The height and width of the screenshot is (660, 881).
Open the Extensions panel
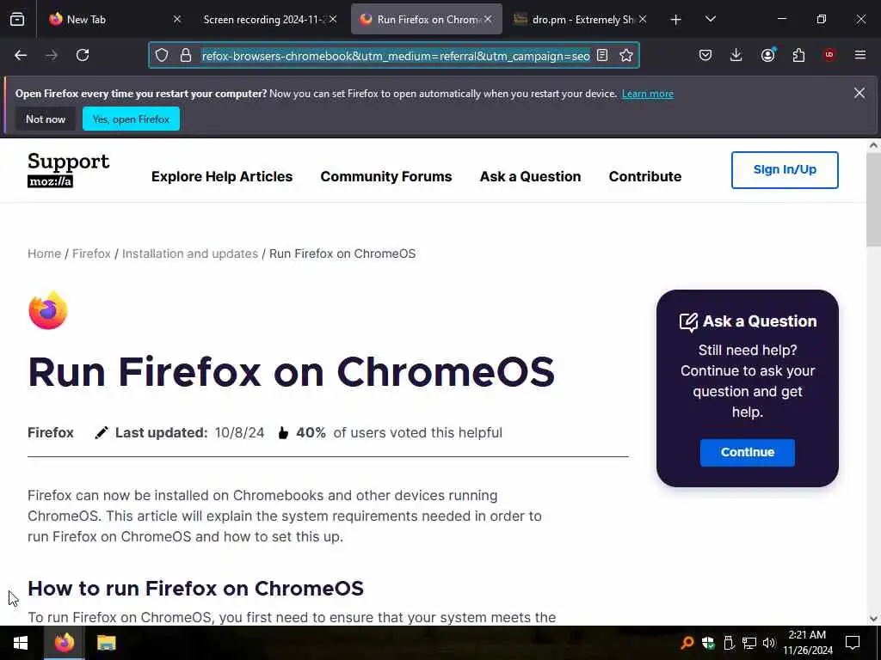(798, 55)
